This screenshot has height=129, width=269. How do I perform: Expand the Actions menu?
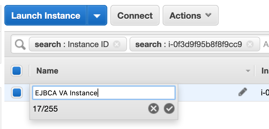pyautogui.click(x=190, y=16)
